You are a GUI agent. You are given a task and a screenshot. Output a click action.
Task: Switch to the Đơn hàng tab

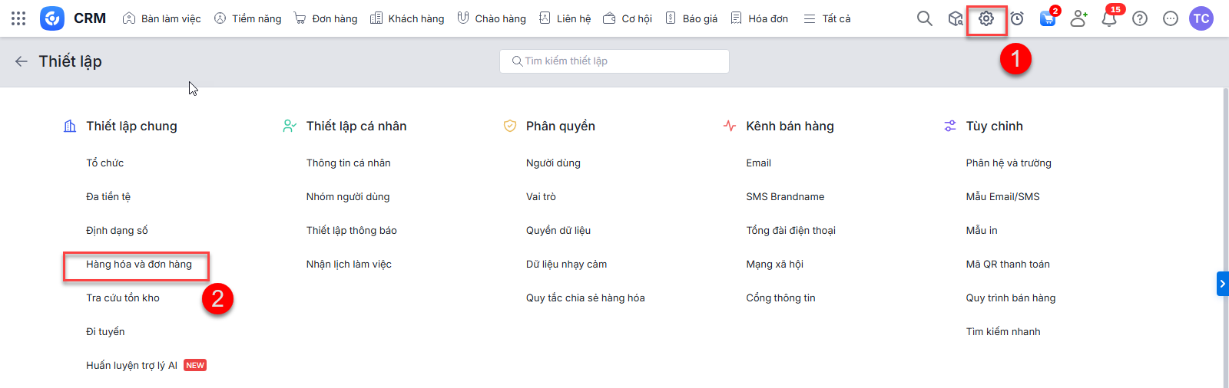coord(326,18)
